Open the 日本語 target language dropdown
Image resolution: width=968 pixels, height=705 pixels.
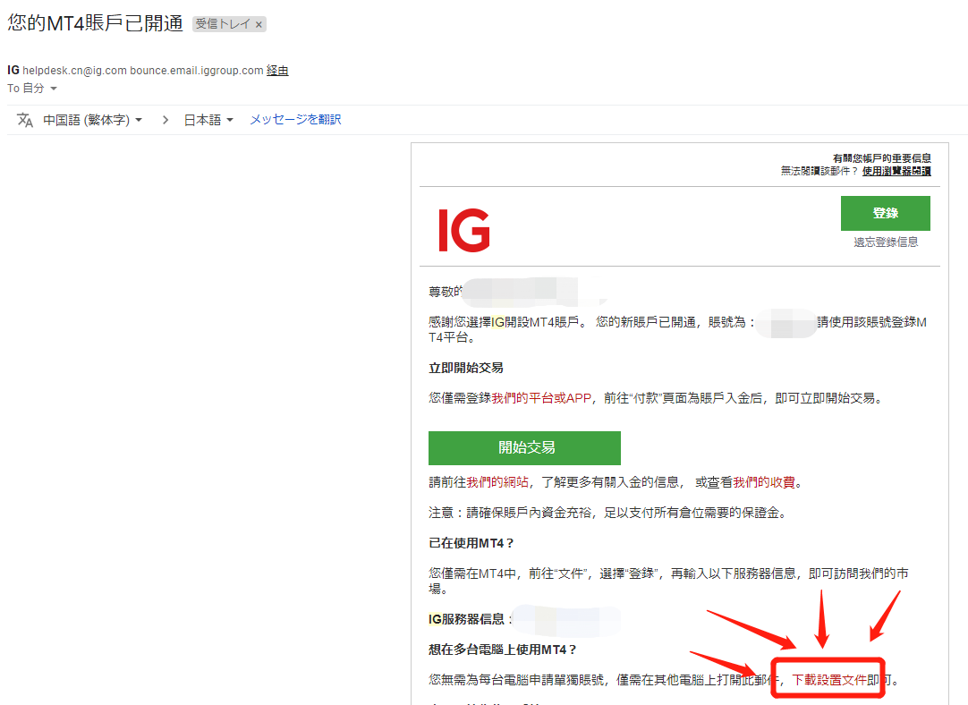[x=208, y=120]
